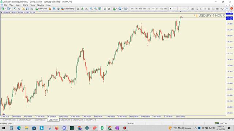The width and height of the screenshot is (234, 131).
Task: Open the Navigator panel
Action: coord(23,9)
